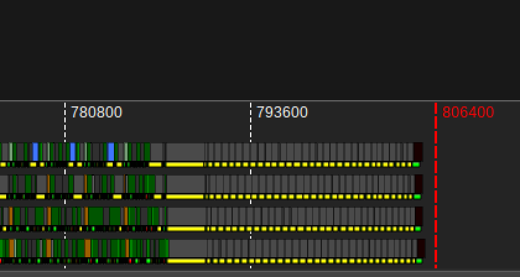Click green end segment of first track
The image size is (520, 277).
416,164
